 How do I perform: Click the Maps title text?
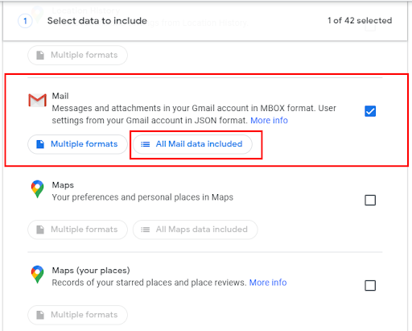pyautogui.click(x=63, y=185)
